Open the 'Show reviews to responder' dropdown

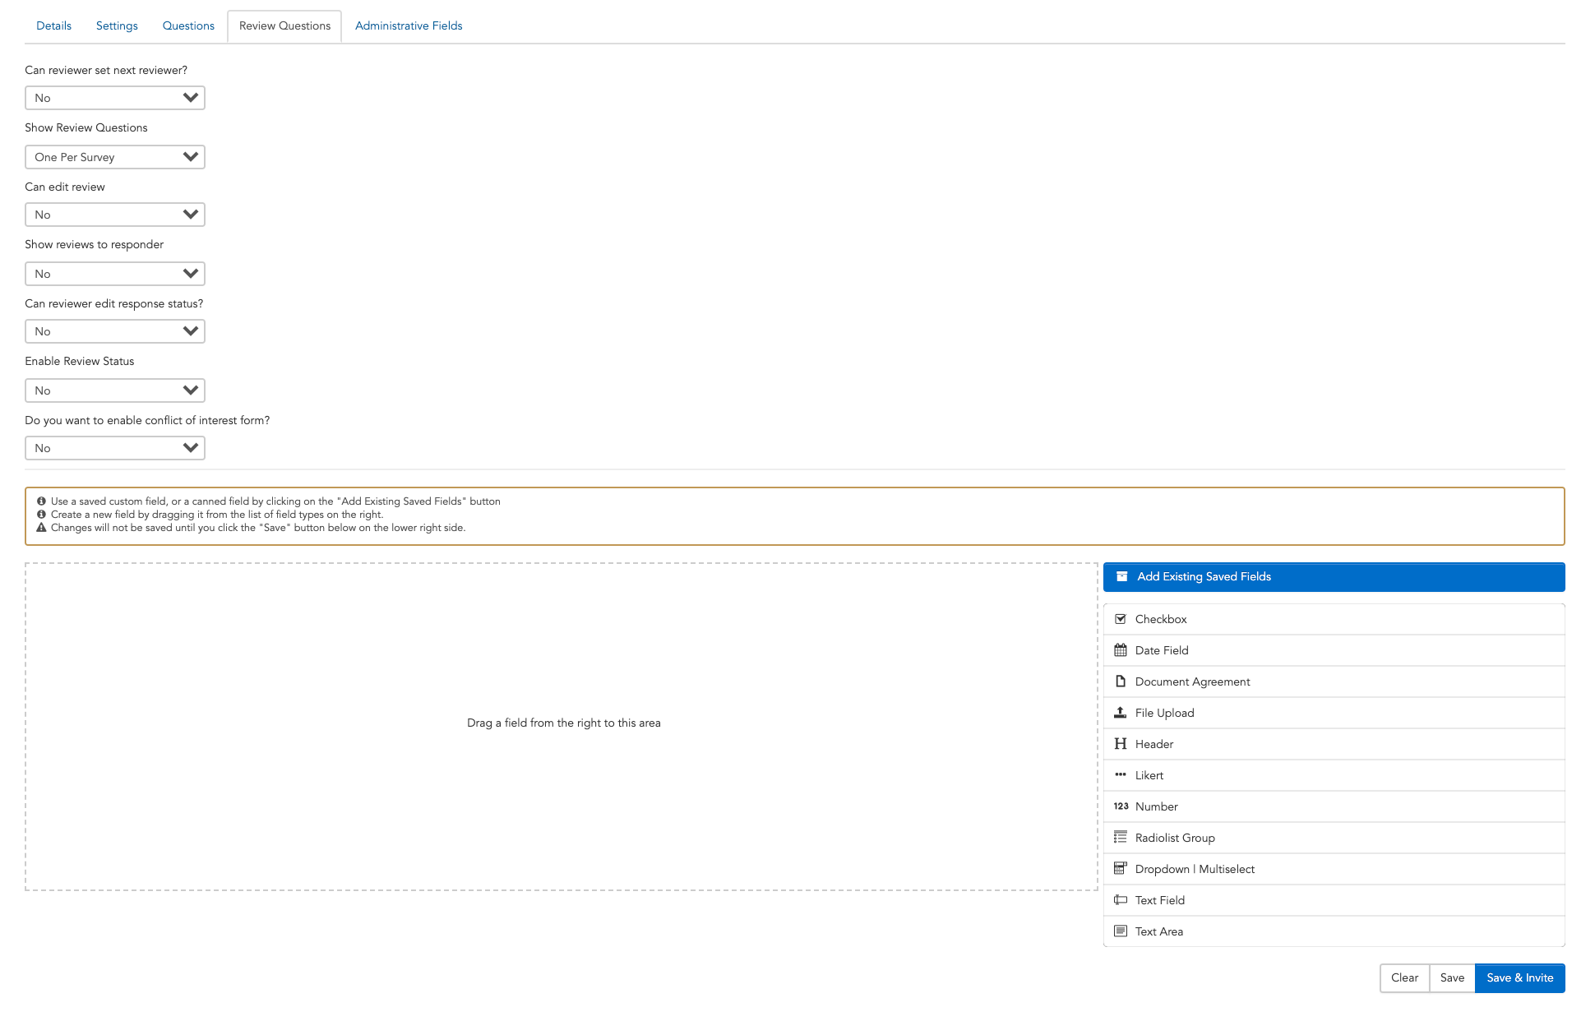115,274
